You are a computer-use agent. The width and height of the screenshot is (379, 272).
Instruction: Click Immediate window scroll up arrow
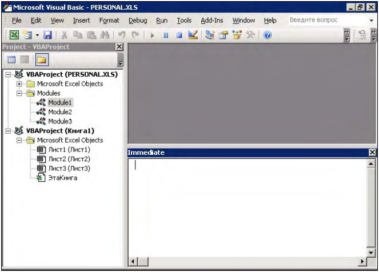point(371,164)
